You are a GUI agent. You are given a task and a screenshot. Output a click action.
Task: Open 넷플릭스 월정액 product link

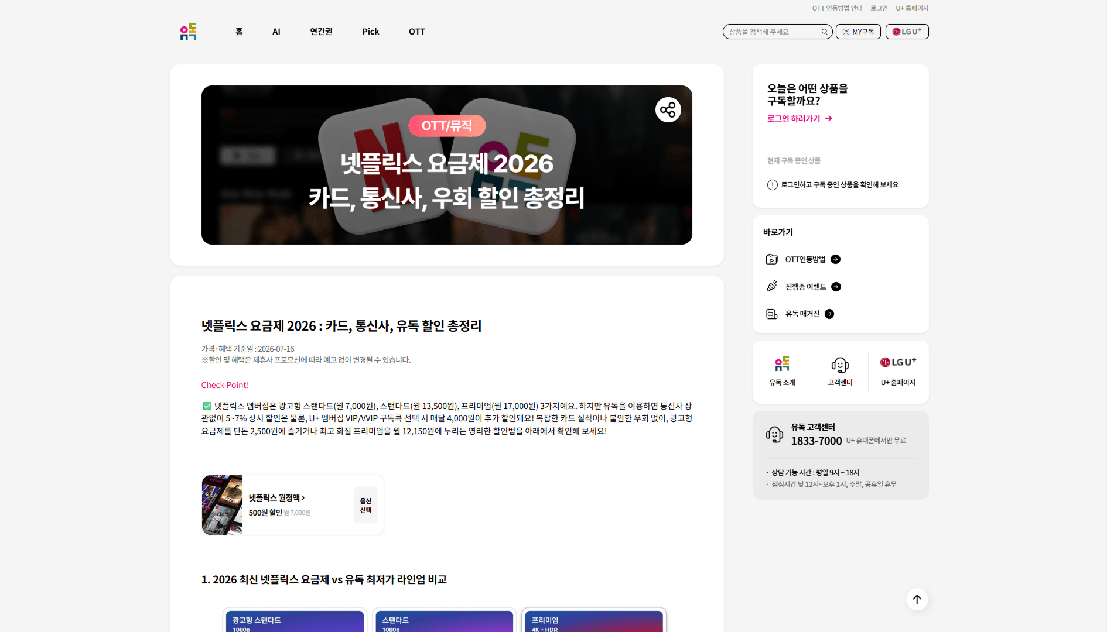pyautogui.click(x=276, y=498)
